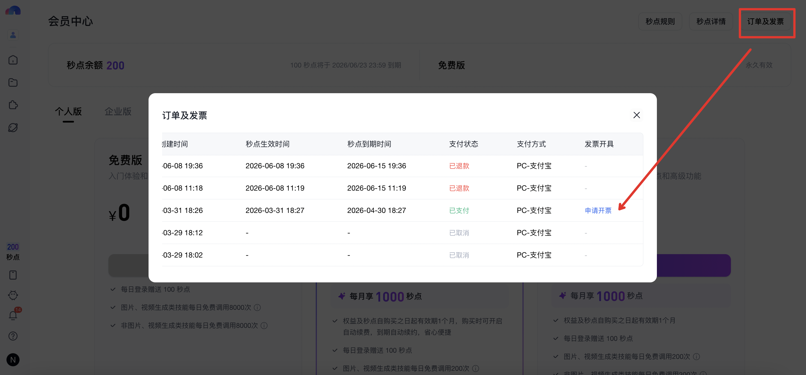
Task: Click the 订单及发票 button in header
Action: click(x=765, y=21)
